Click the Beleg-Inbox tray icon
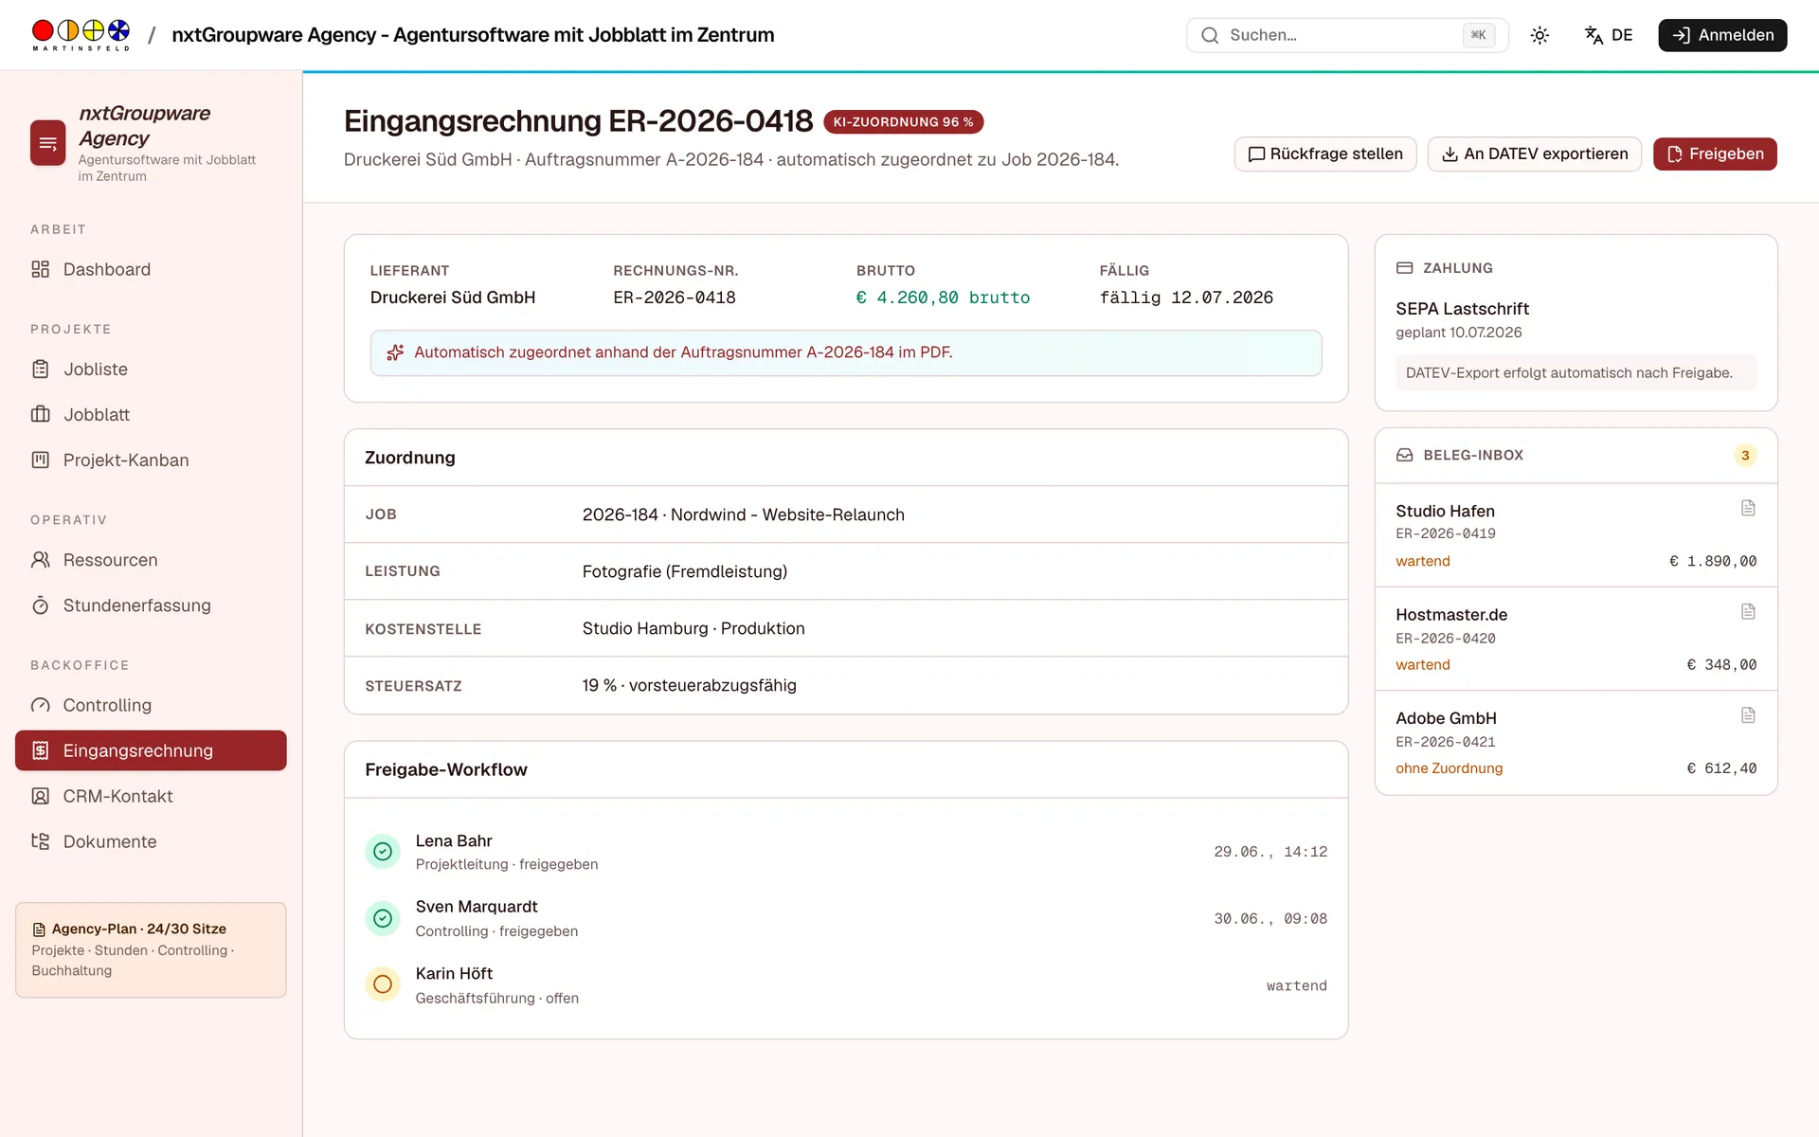 pos(1405,455)
